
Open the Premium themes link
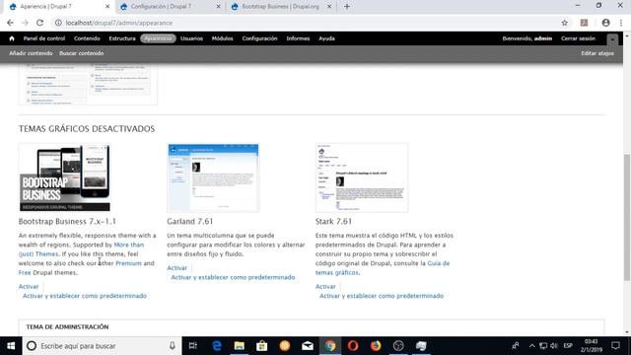(128, 263)
